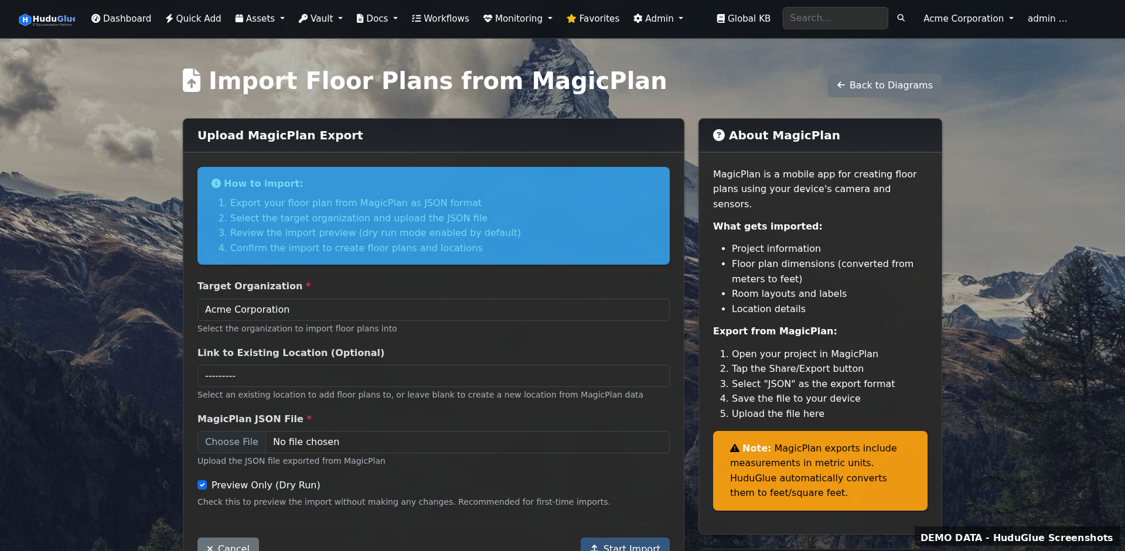Viewport: 1125px width, 551px height.
Task: Click the Workflows checklist icon
Action: pyautogui.click(x=415, y=18)
